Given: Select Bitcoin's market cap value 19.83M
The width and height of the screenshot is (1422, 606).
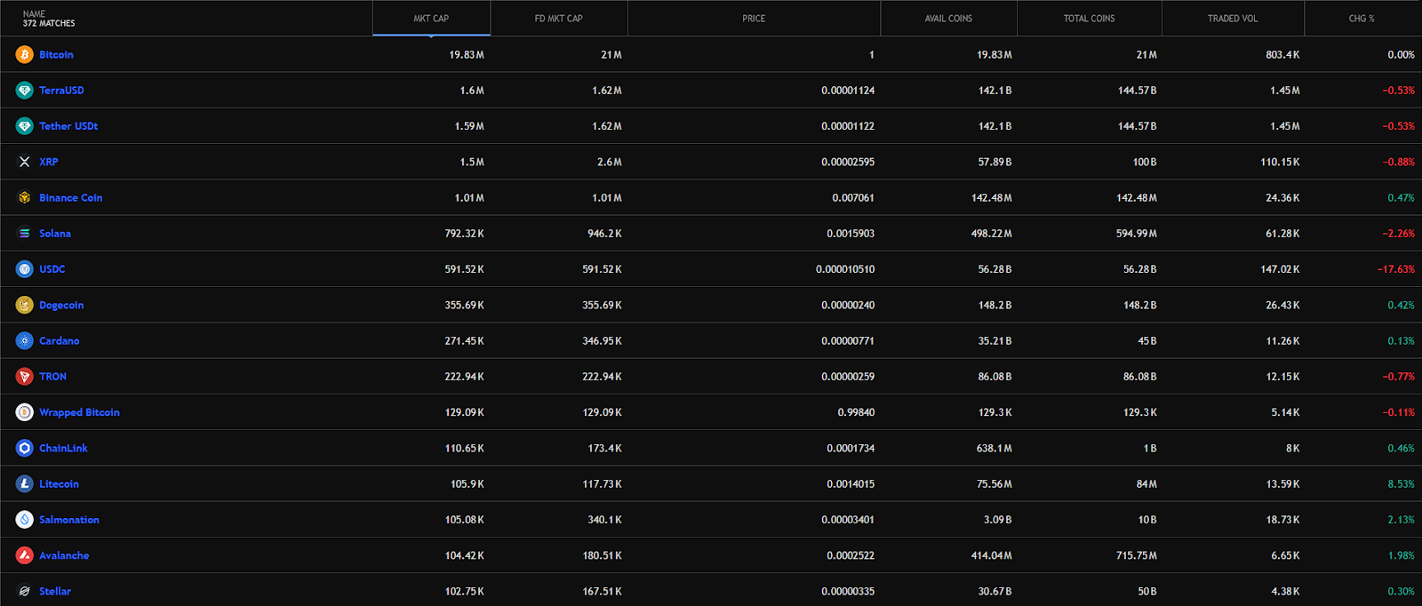Looking at the screenshot, I should coord(467,55).
